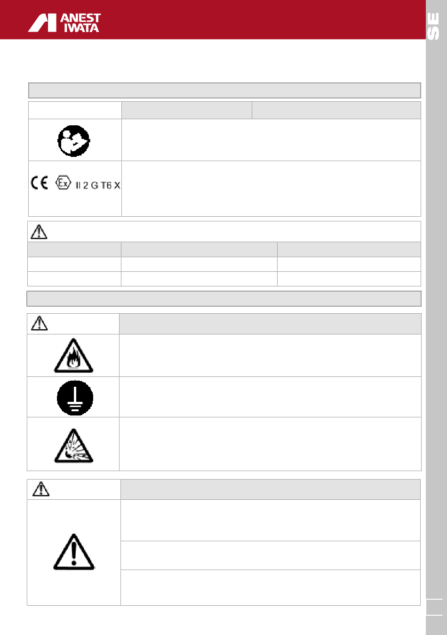Click the warning triangle above the flammable symbol
Viewport: 447px width, 635px height.
(39, 324)
